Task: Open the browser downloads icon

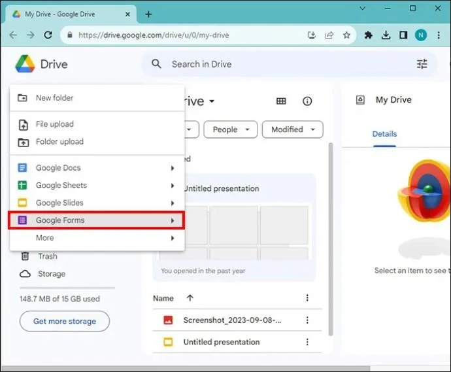Action: (x=386, y=35)
